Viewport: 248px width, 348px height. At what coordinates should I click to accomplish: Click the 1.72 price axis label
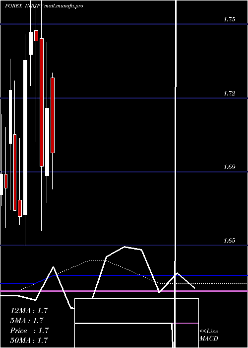pos(229,93)
